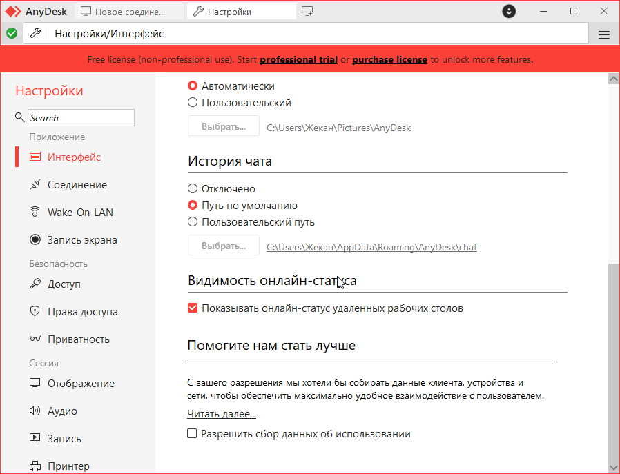Select Пользовательский screenshot path option
This screenshot has width=620, height=474.
(x=193, y=103)
